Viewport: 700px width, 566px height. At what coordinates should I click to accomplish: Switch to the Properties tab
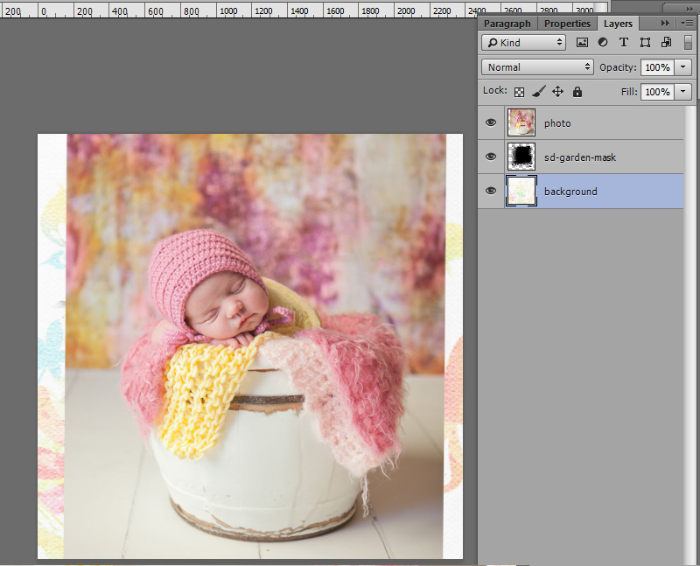pos(567,24)
